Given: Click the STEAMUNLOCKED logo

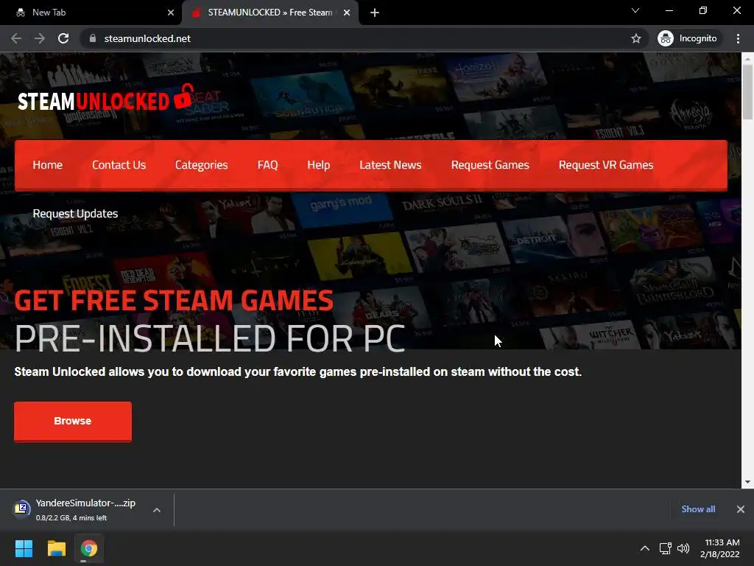Looking at the screenshot, I should (x=106, y=98).
